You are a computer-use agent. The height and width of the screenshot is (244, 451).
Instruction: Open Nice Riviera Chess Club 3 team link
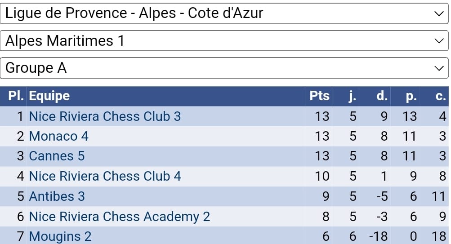click(105, 116)
